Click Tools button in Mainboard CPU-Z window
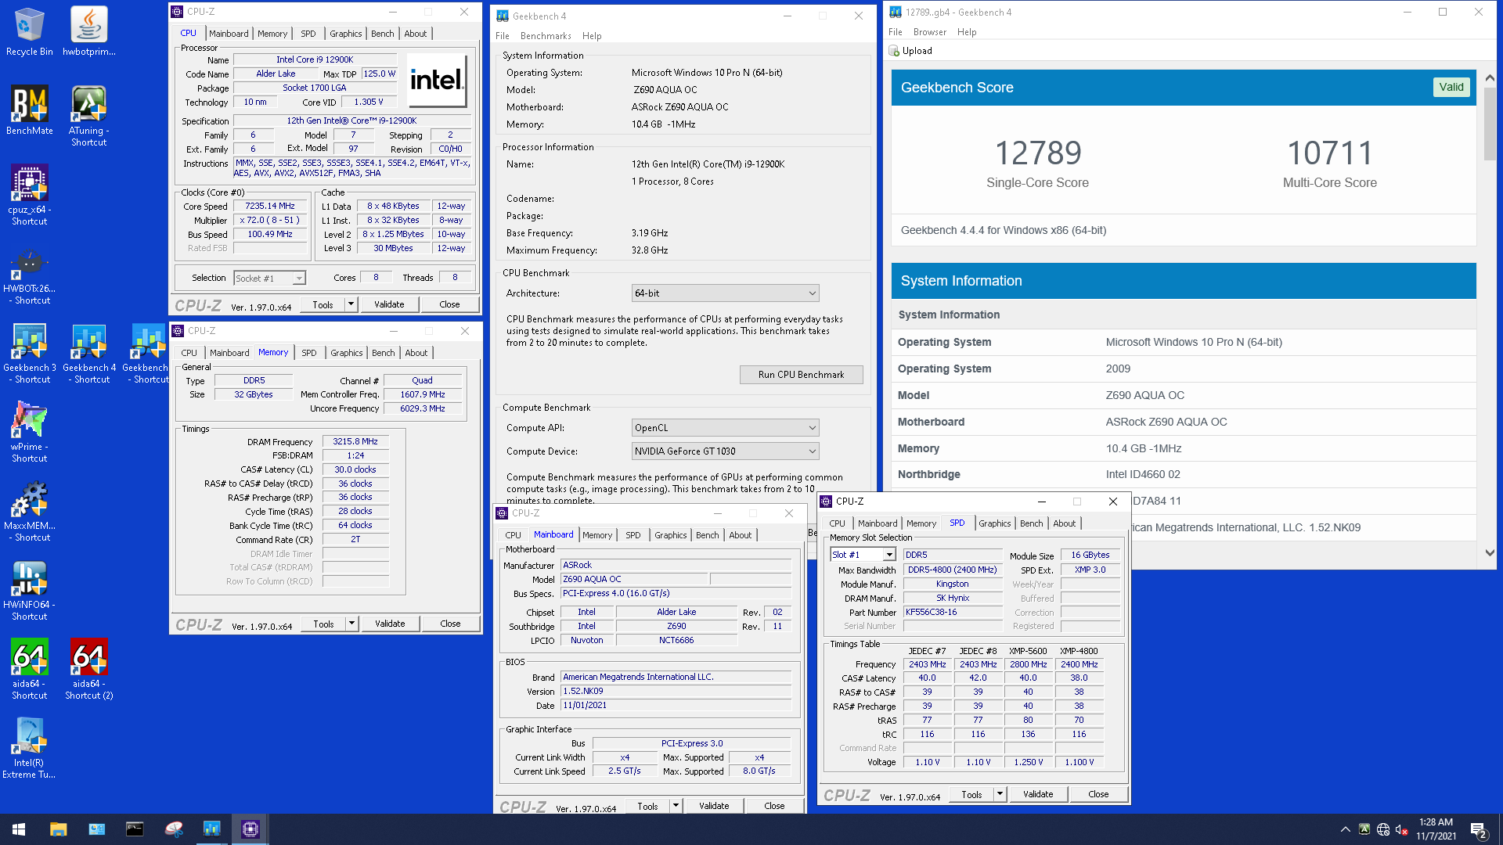The image size is (1503, 845). point(647,805)
